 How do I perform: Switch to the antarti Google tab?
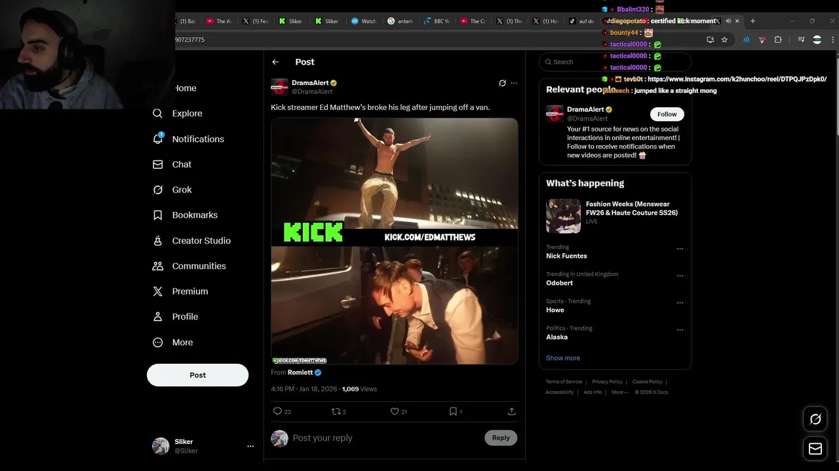(x=400, y=21)
